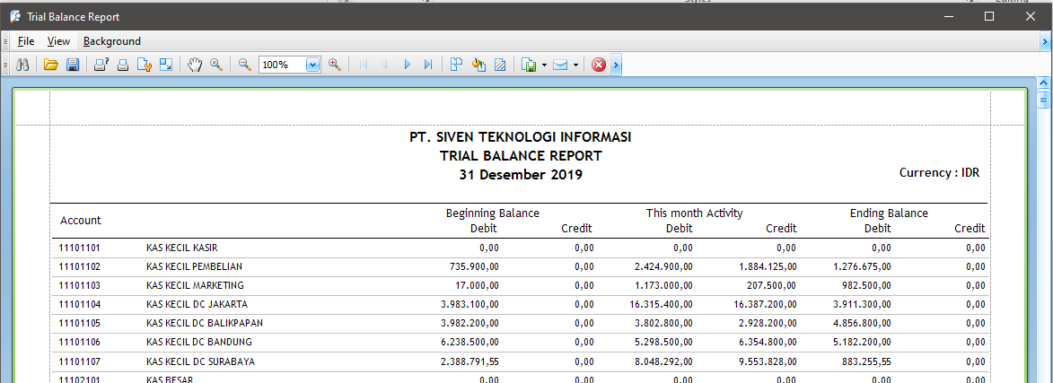Click the Currency : IDR label
Image resolution: width=1053 pixels, height=383 pixels.
pyautogui.click(x=940, y=173)
